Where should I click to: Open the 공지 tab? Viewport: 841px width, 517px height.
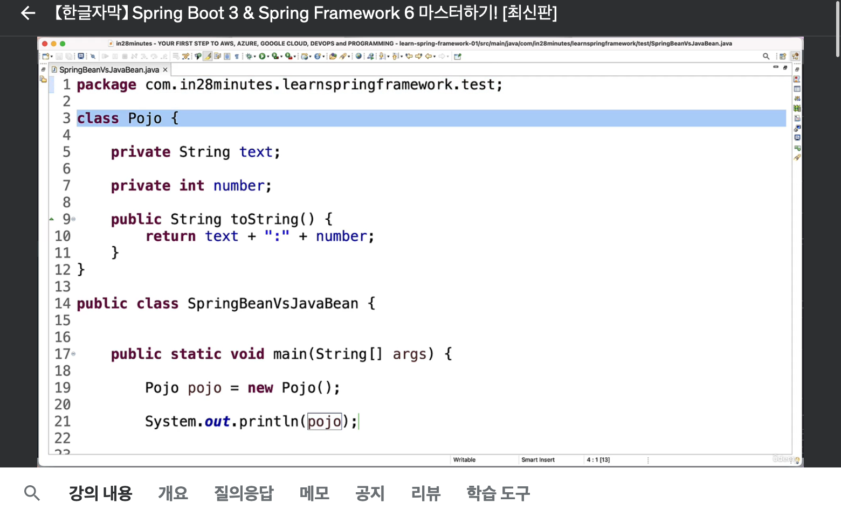pyautogui.click(x=370, y=493)
